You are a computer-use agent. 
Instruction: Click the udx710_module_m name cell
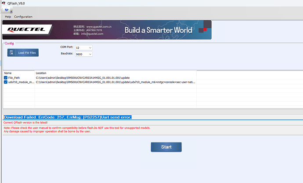click(x=21, y=82)
